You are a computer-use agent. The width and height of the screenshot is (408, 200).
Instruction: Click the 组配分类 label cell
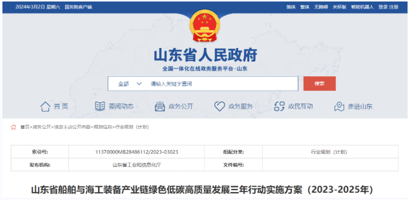pyautogui.click(x=233, y=152)
